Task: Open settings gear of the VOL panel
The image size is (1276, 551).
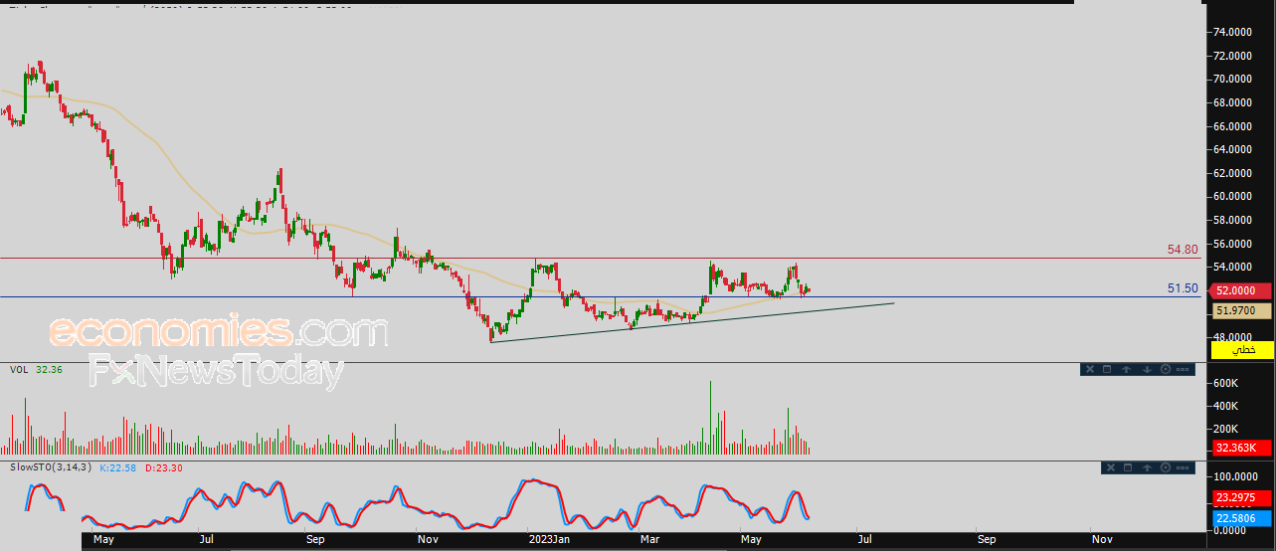Action: [x=1166, y=369]
